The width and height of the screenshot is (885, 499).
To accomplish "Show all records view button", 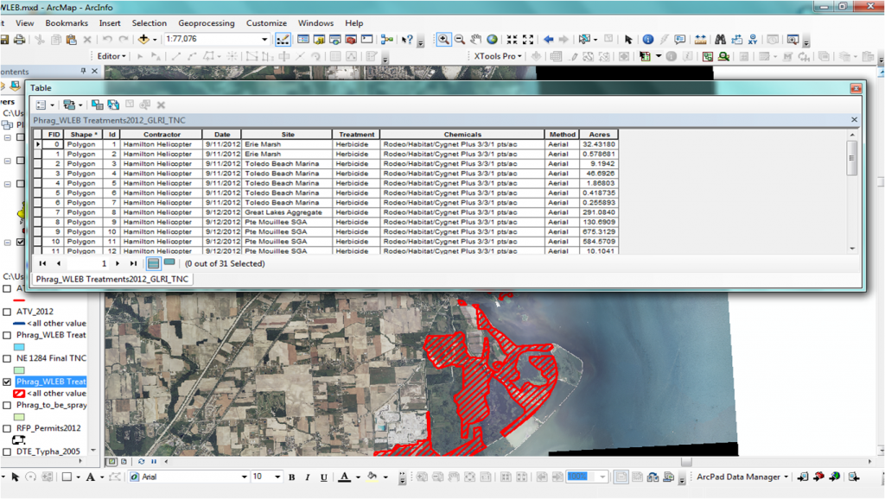I will coord(153,263).
